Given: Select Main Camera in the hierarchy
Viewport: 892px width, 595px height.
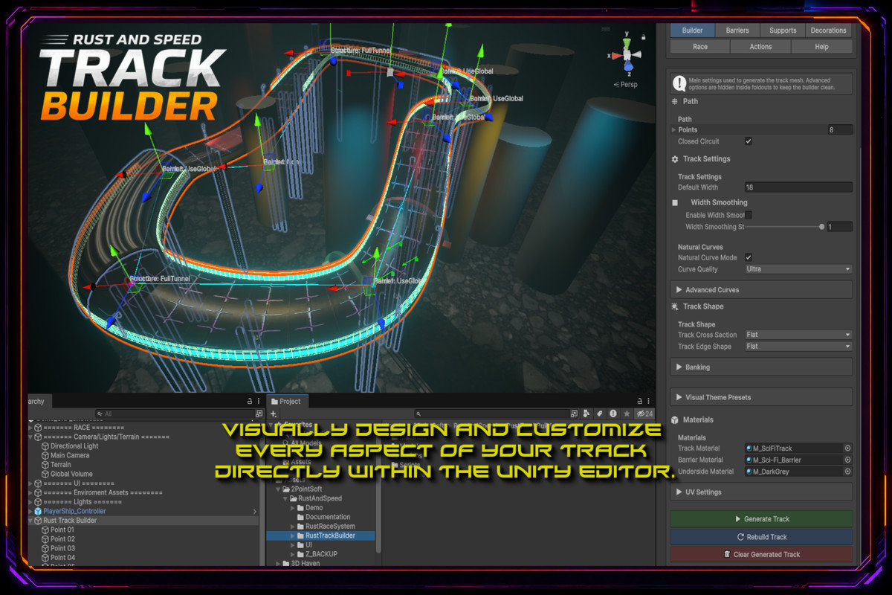Looking at the screenshot, I should tap(70, 455).
